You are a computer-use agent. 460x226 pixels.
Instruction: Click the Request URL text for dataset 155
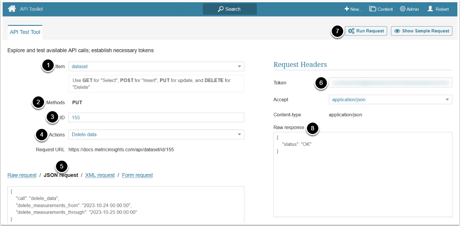click(121, 150)
